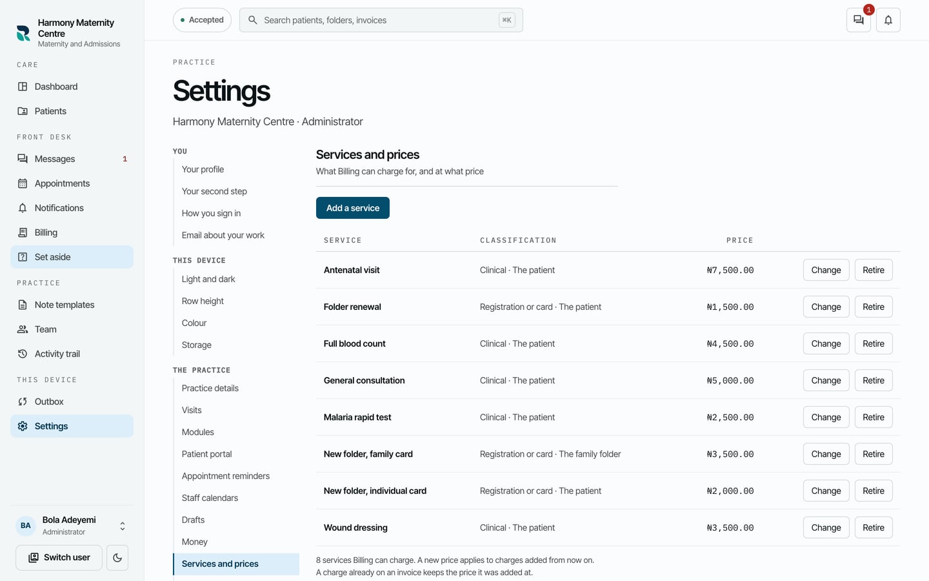Click the BA user avatar
Image resolution: width=929 pixels, height=581 pixels.
(26, 525)
